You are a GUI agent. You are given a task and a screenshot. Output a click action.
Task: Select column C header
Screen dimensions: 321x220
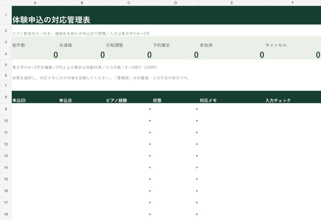pyautogui.click(x=129, y=3)
